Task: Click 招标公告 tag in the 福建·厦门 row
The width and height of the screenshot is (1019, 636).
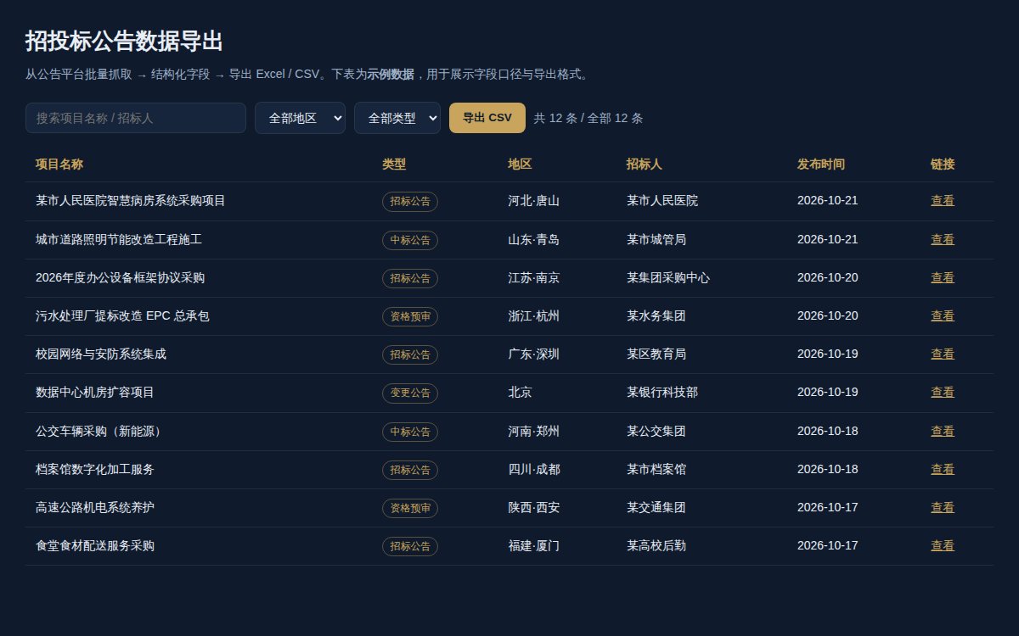Action: click(410, 547)
